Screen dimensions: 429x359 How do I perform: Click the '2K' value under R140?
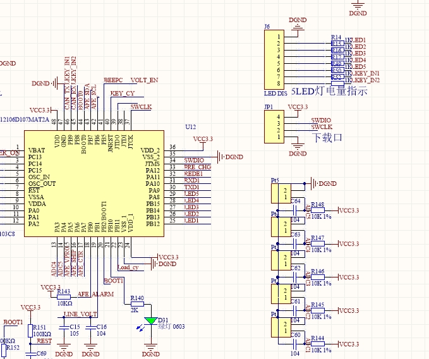[135, 310]
